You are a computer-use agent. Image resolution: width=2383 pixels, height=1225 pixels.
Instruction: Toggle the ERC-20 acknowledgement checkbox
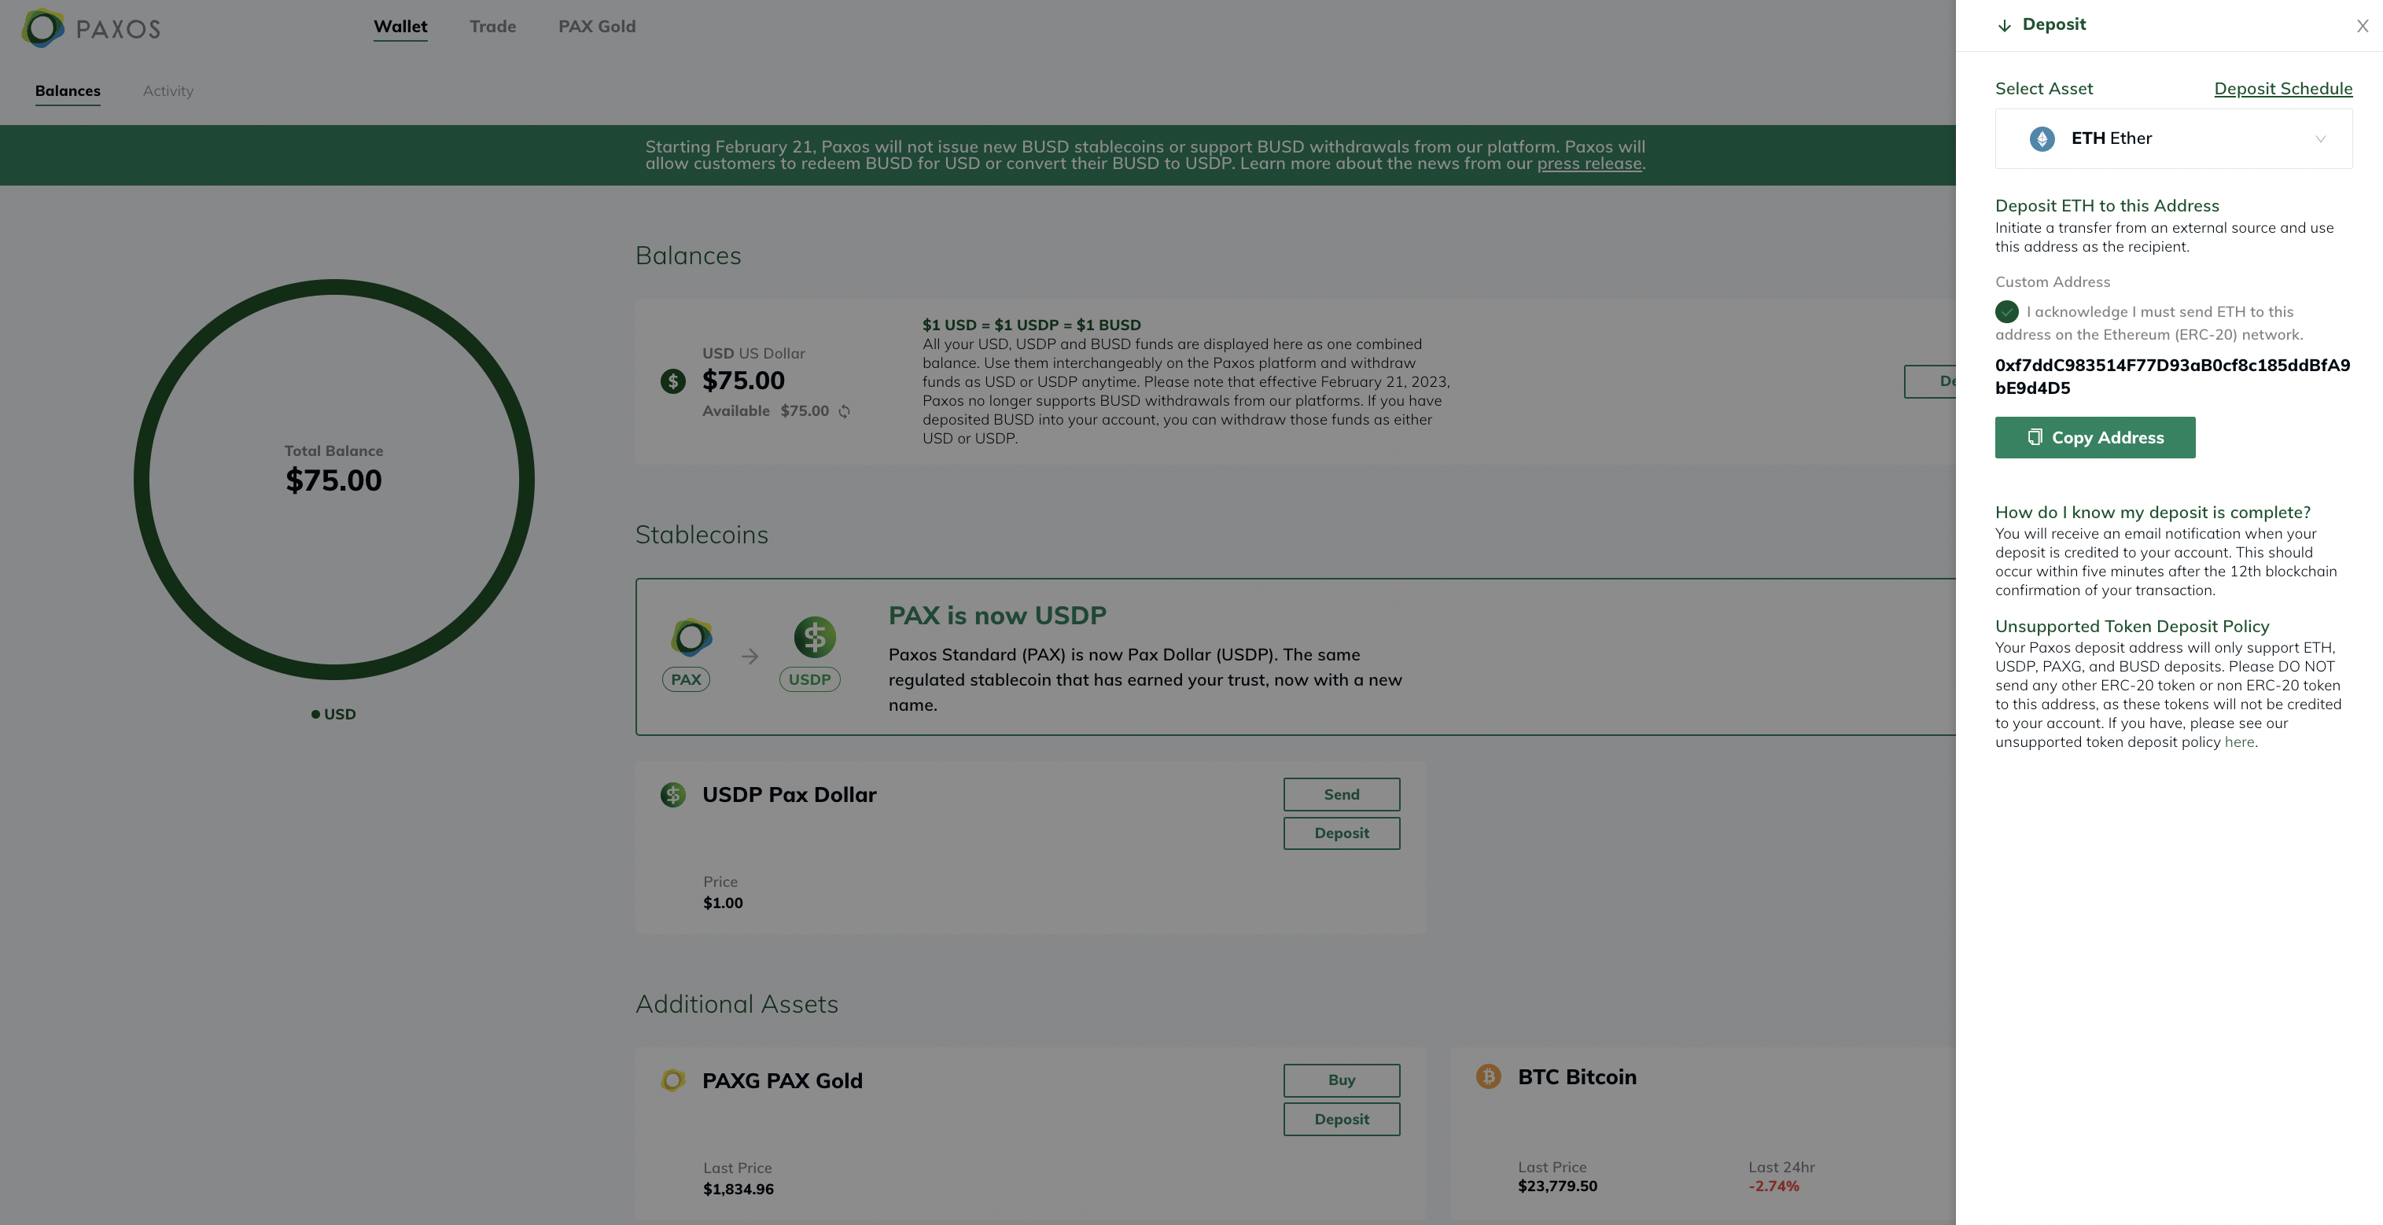point(2006,311)
